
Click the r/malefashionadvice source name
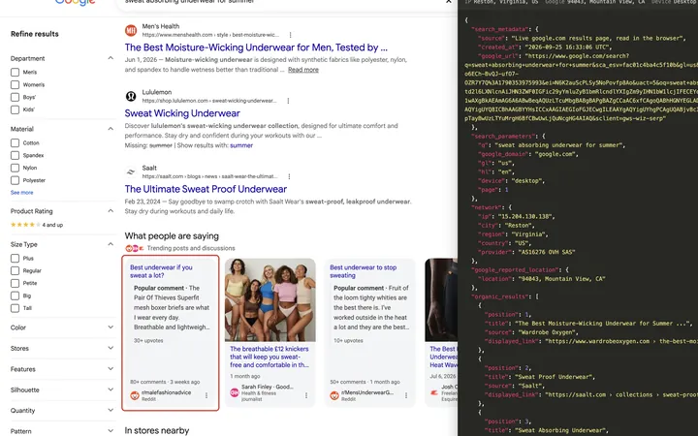coord(166,392)
